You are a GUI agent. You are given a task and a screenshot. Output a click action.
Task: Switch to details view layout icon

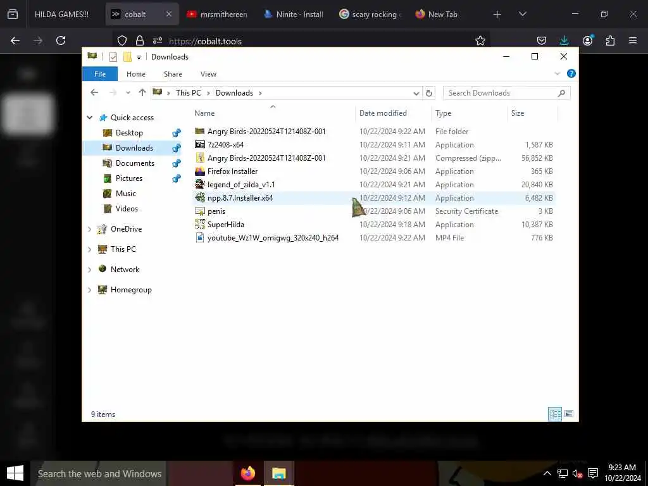click(x=554, y=414)
